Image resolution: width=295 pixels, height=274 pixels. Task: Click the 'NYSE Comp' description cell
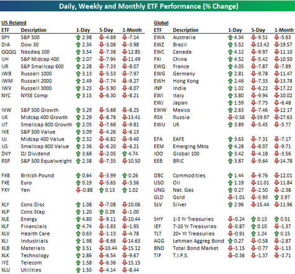click(x=34, y=95)
